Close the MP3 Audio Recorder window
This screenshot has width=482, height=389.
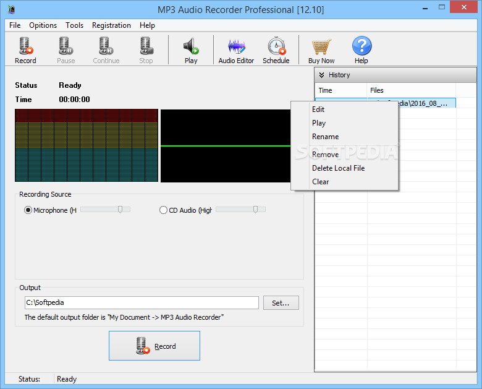tap(463, 7)
